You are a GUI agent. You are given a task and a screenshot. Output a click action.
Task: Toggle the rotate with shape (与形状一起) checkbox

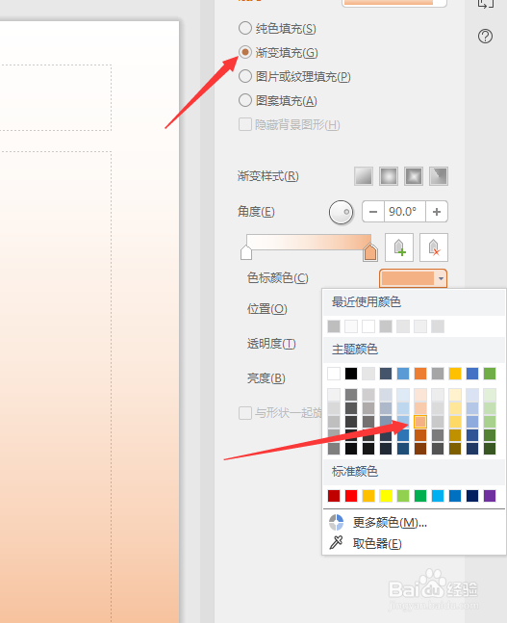(245, 413)
